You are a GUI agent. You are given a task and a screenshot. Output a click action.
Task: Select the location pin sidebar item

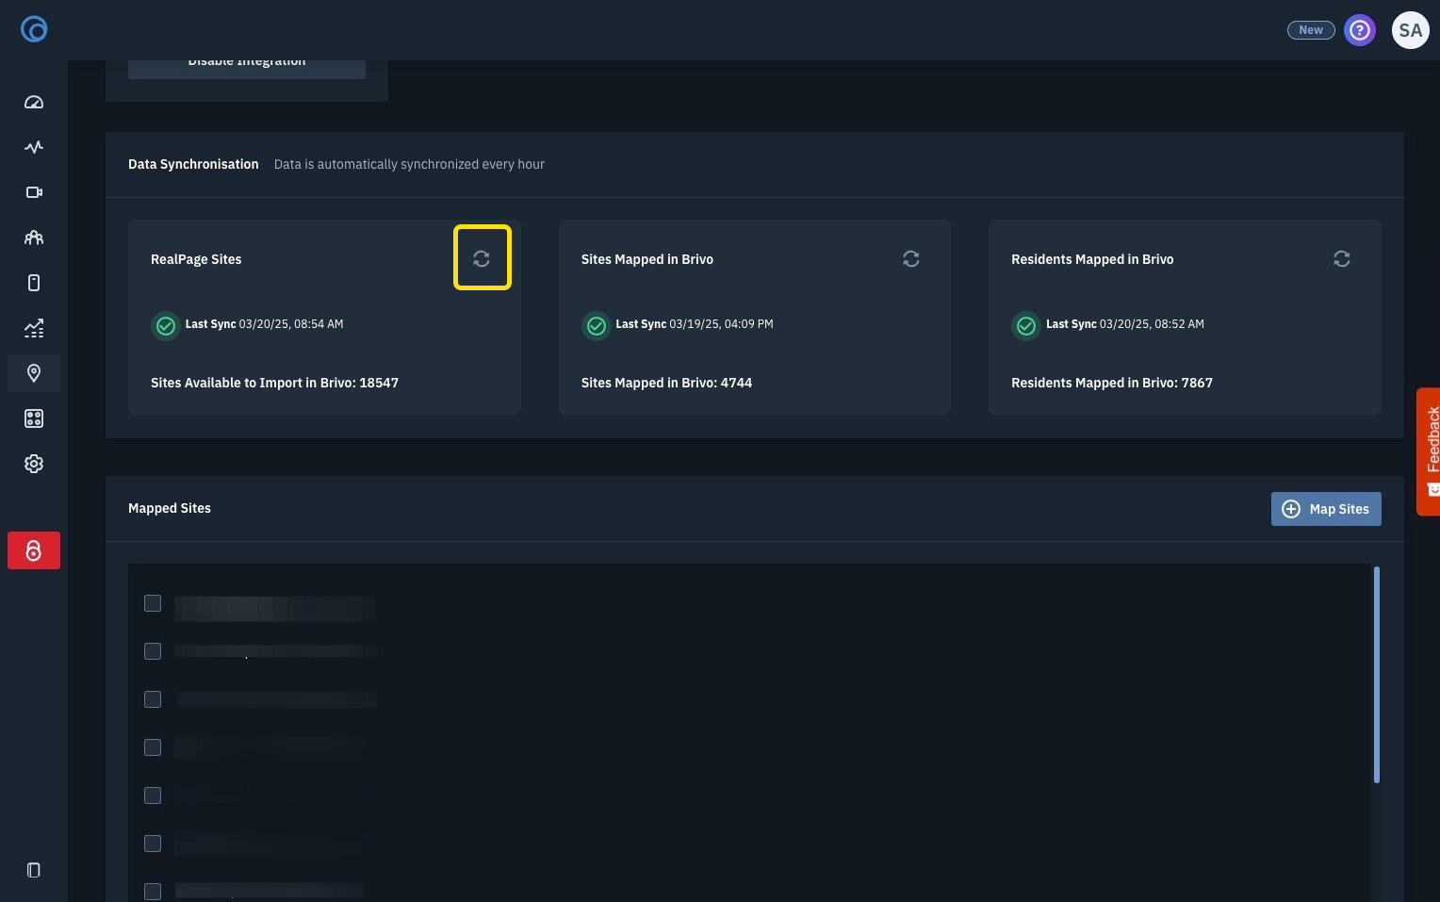point(34,373)
